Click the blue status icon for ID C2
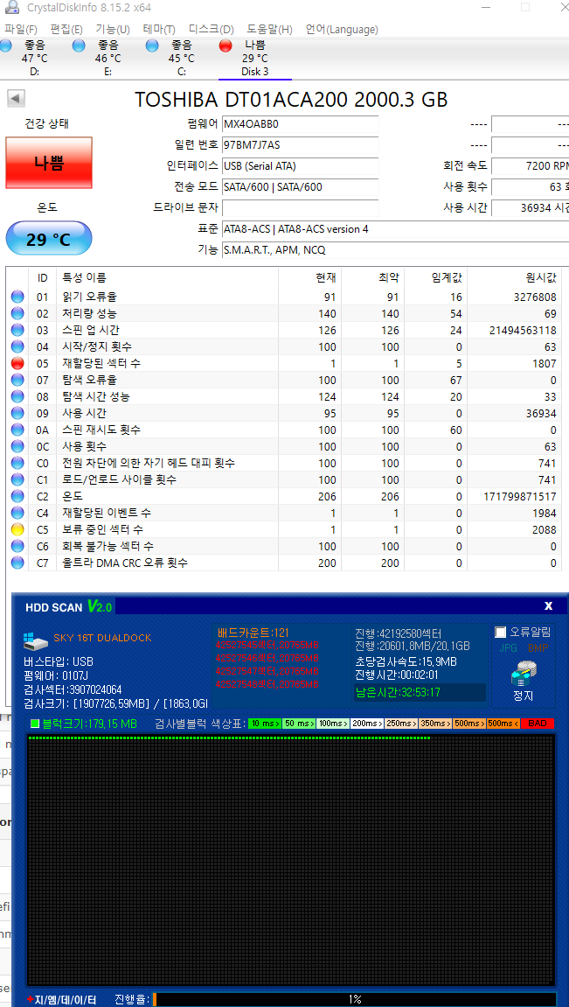This screenshot has width=569, height=1007. (x=17, y=496)
